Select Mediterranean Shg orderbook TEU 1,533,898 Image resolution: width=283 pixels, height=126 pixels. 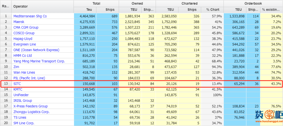pos(235,16)
